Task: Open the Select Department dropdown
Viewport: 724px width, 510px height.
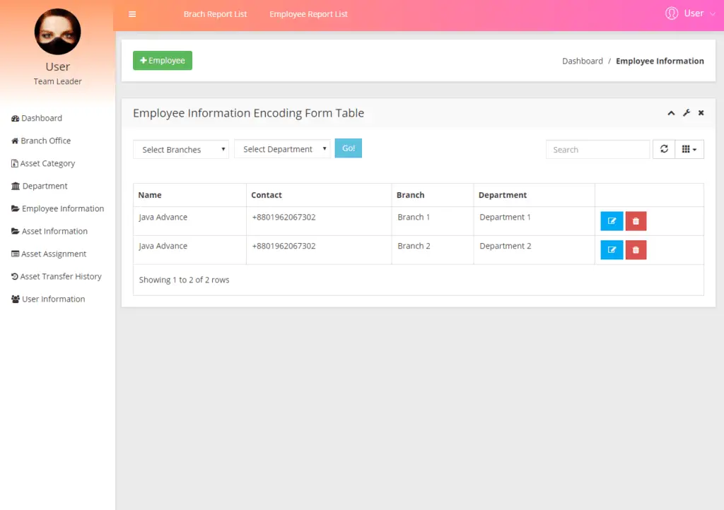Action: point(282,149)
